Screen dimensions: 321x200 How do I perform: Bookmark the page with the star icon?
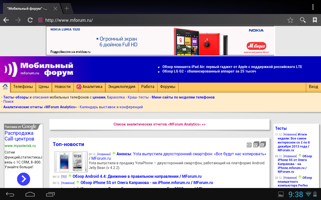click(x=290, y=20)
